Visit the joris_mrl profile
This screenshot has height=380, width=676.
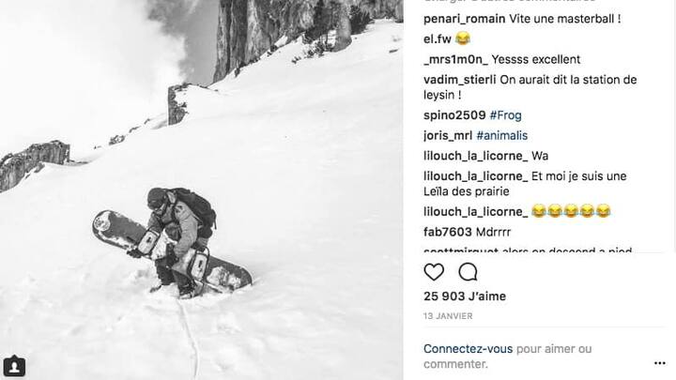[448, 136]
